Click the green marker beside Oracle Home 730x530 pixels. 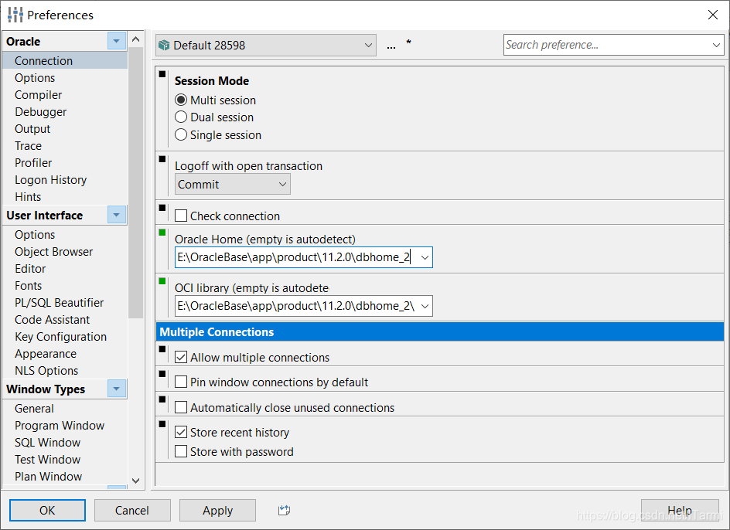click(x=162, y=233)
